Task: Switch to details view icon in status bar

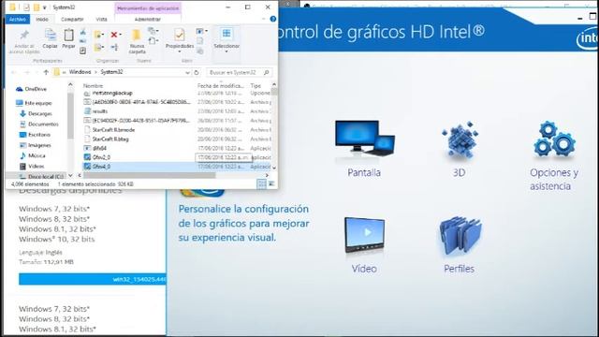Action: coord(262,184)
